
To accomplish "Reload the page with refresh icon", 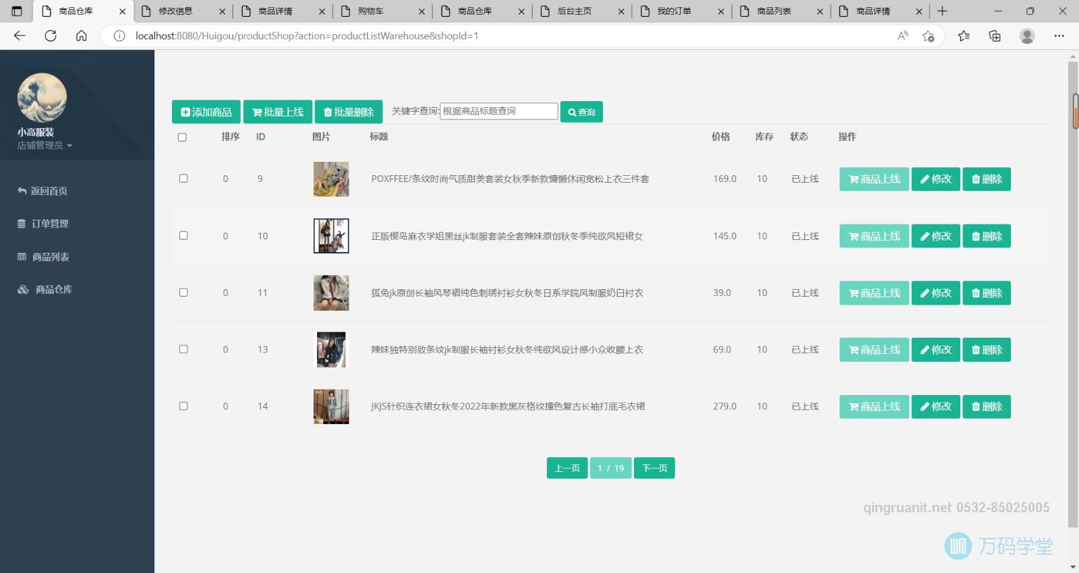I will [x=51, y=36].
